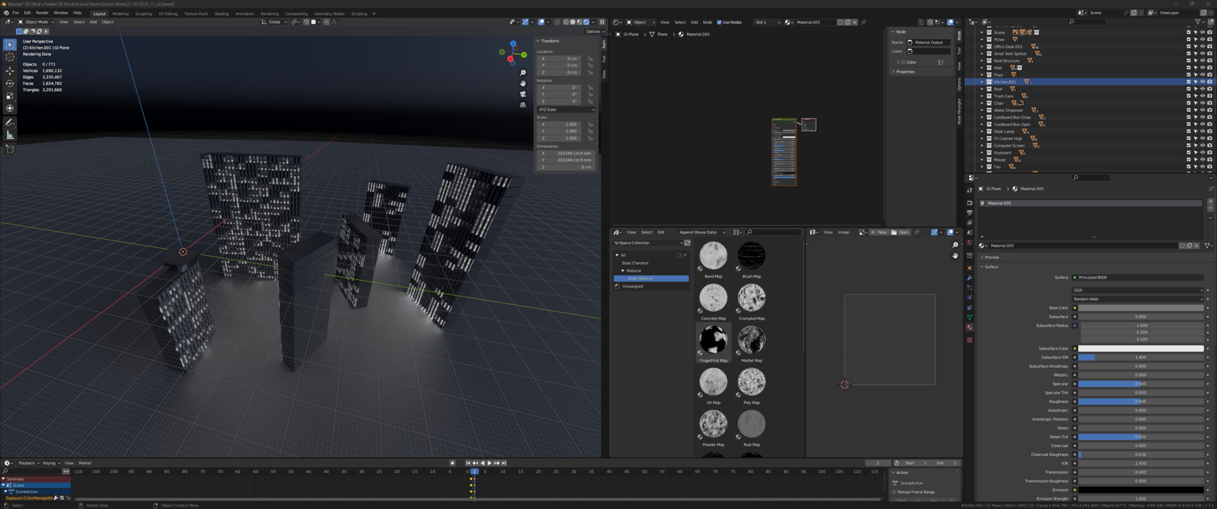
Task: Click the Subsurface Color swatch
Action: 1140,348
